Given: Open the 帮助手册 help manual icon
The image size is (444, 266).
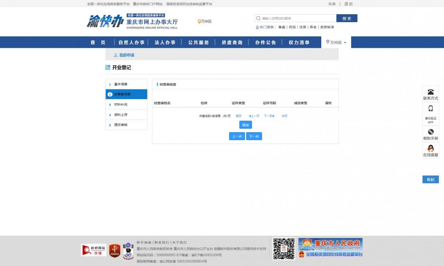Looking at the screenshot, I should coord(430,132).
